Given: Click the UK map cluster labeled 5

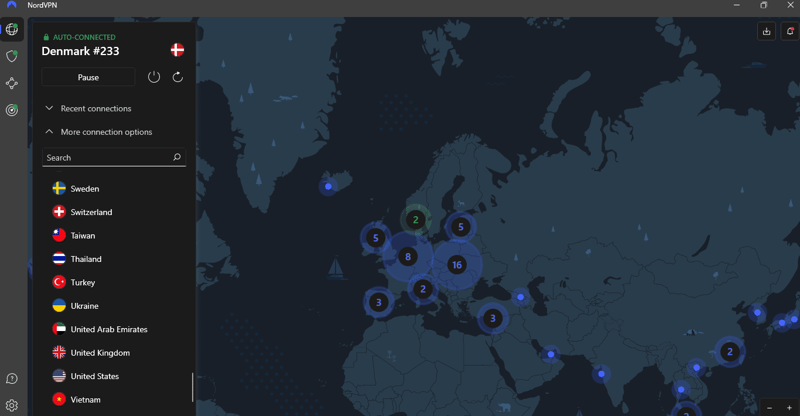Looking at the screenshot, I should click(x=375, y=238).
